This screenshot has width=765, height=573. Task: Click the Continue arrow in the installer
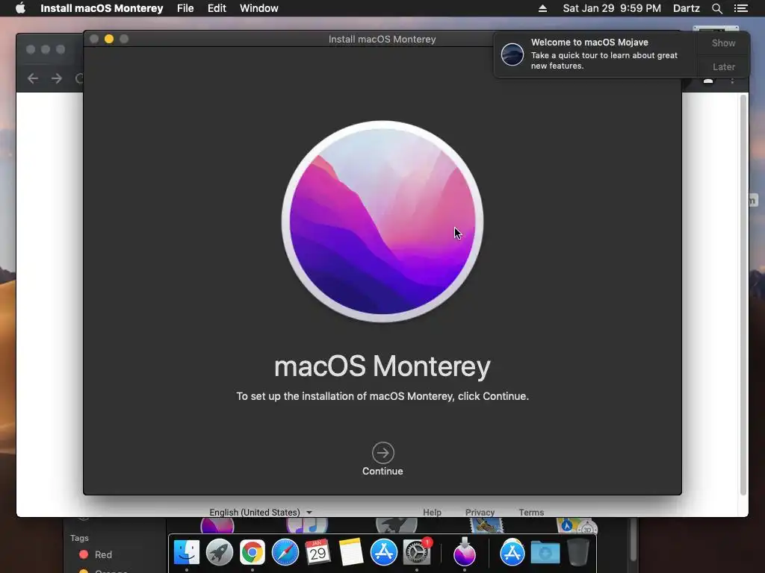point(383,453)
